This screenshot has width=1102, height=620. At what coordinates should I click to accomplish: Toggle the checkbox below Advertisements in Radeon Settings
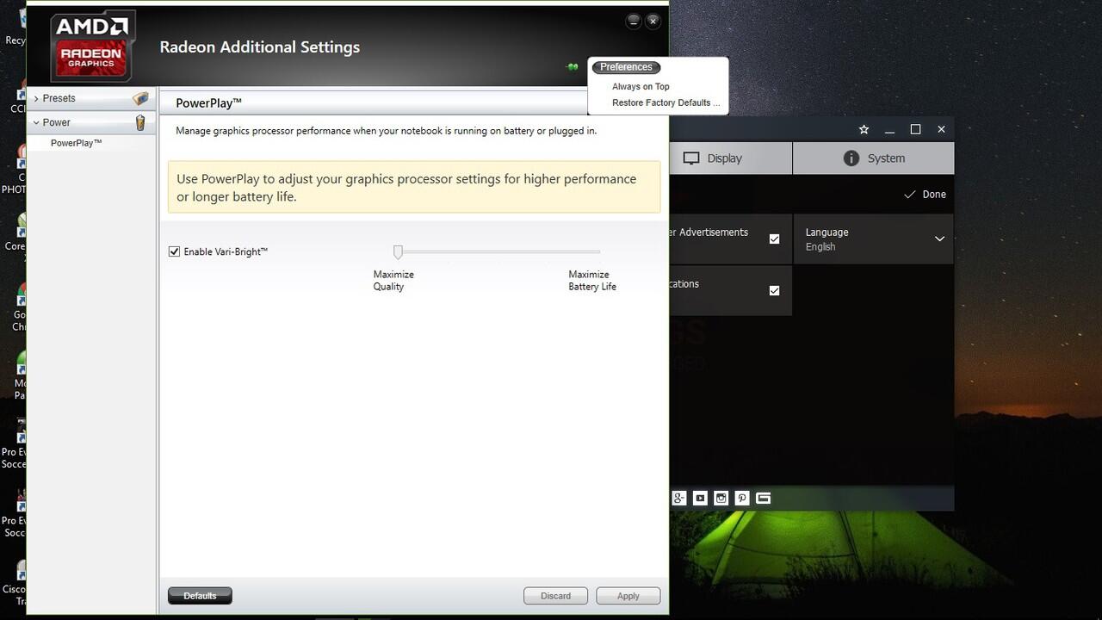tap(774, 291)
